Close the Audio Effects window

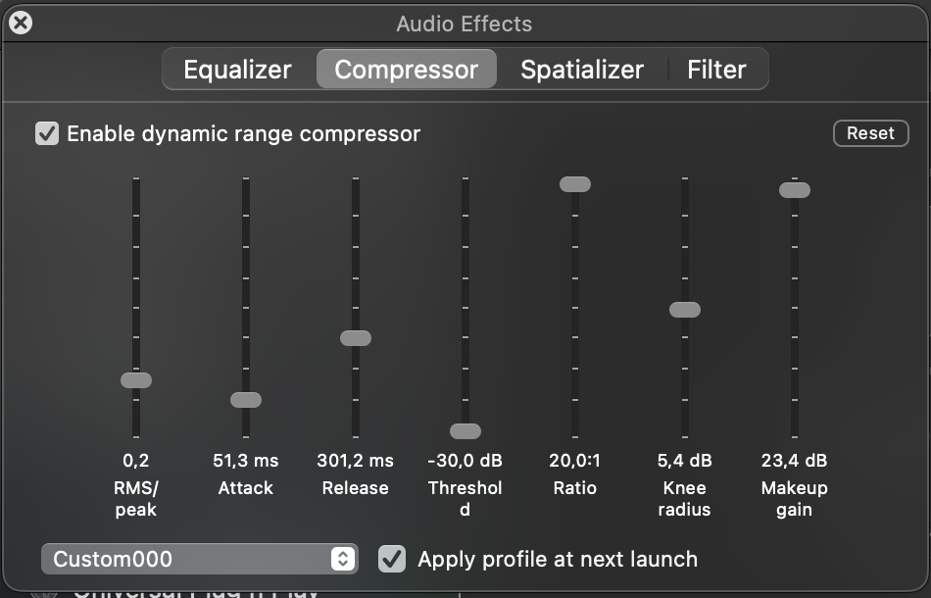(x=20, y=23)
